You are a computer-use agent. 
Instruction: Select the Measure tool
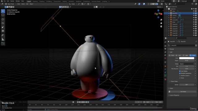point(3,39)
